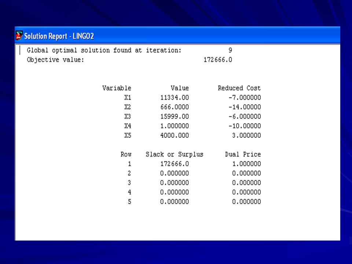This screenshot has width=352, height=264.
Task: Click X4 reduced cost -10.00000
Action: tap(245, 126)
